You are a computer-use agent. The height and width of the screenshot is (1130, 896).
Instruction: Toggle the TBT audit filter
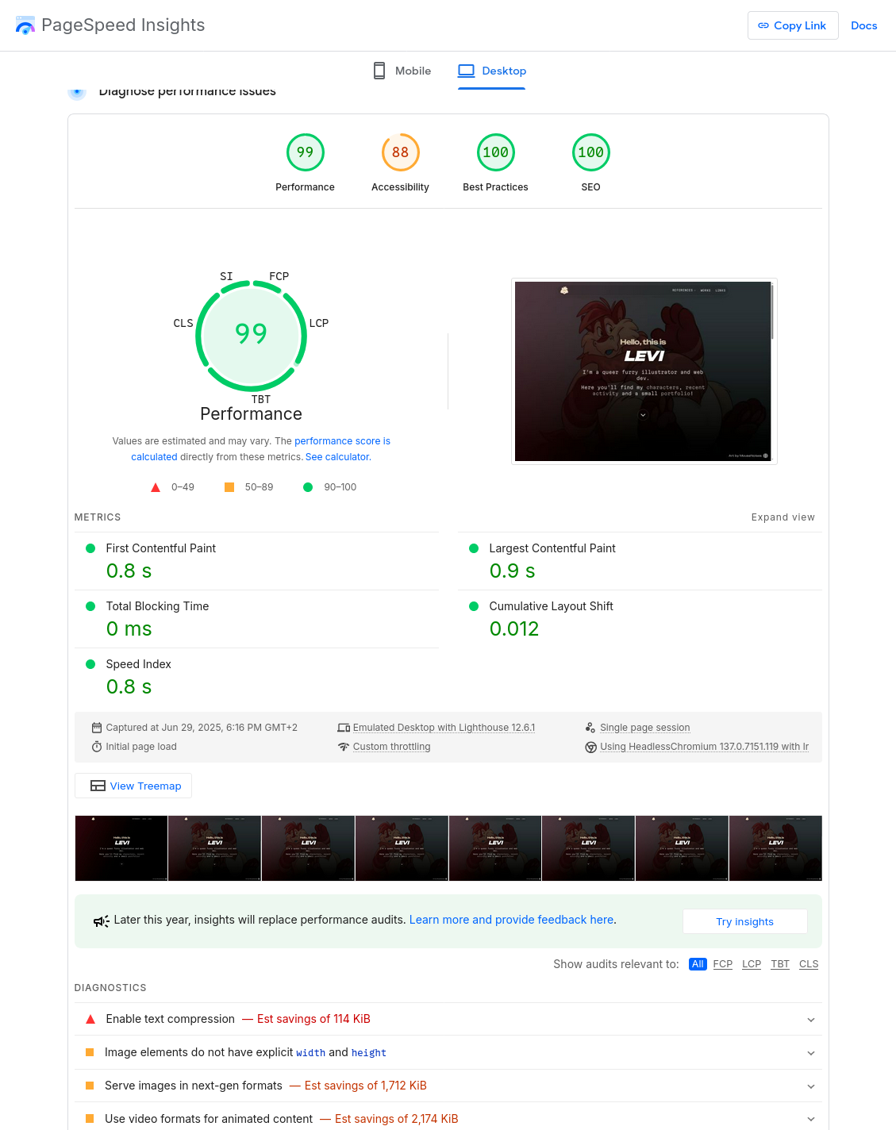(779, 964)
